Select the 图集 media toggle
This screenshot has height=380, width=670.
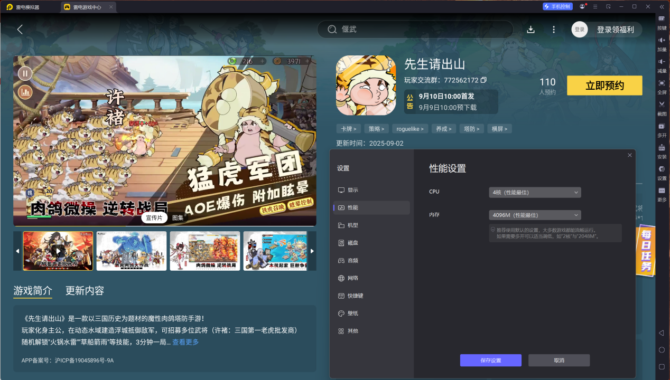pyautogui.click(x=178, y=217)
